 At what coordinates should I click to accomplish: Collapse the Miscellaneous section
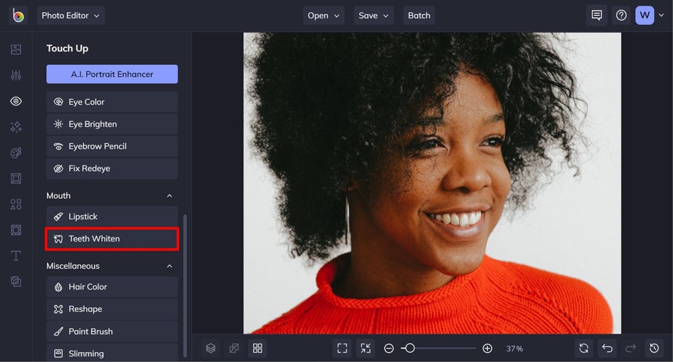click(x=170, y=267)
